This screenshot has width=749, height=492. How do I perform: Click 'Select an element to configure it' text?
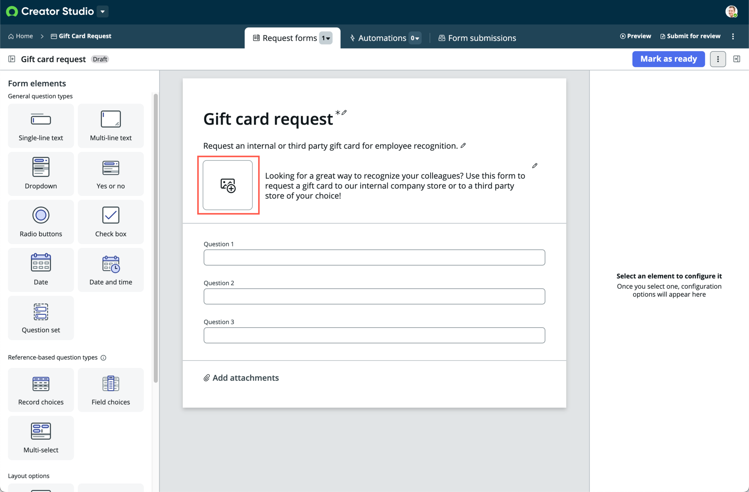click(669, 276)
